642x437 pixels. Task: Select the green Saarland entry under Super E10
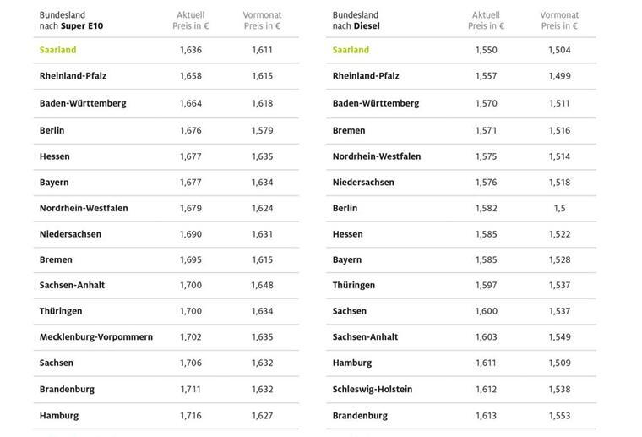[x=57, y=50]
